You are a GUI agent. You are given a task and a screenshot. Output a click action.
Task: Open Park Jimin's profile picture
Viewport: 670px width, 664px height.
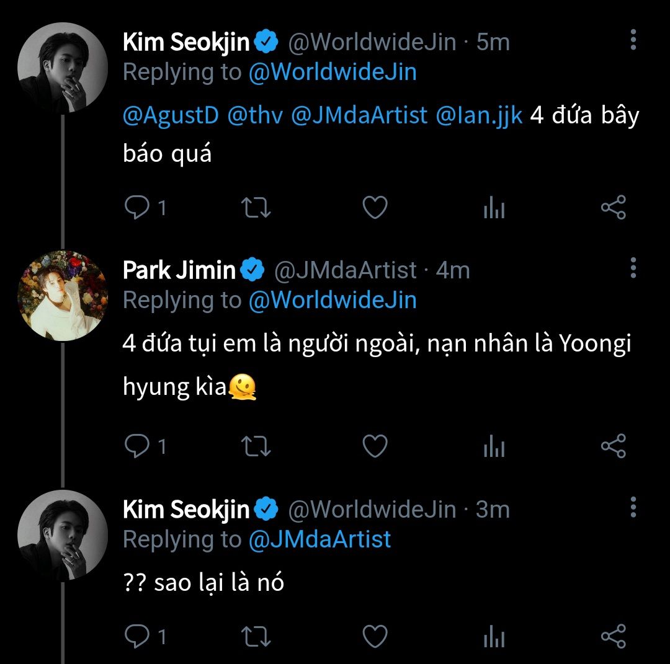pyautogui.click(x=63, y=296)
